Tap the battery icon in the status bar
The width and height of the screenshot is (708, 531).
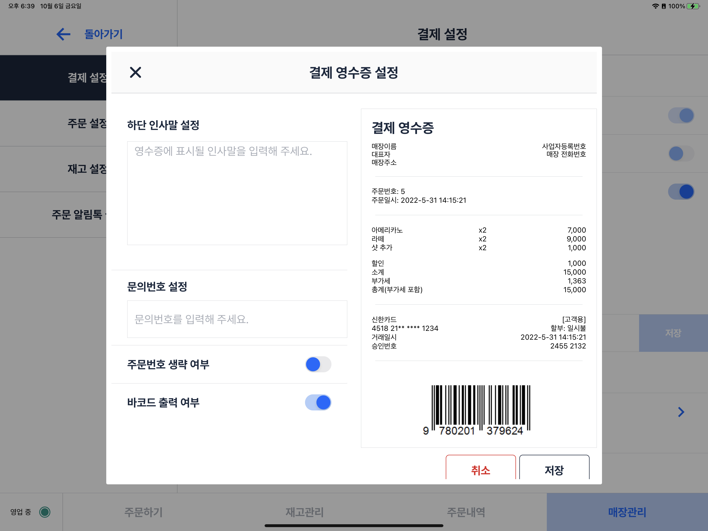693,6
